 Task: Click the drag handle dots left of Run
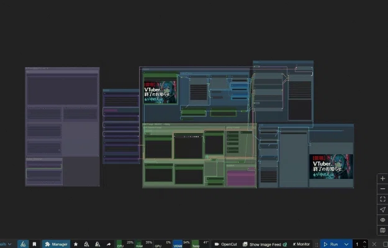point(317,244)
